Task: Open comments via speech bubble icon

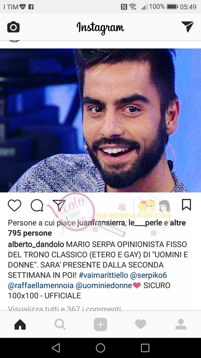Action: coord(37,206)
